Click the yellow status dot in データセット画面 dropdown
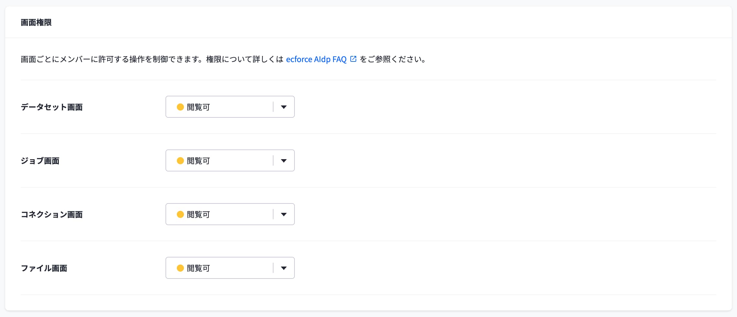Viewport: 737px width, 317px height. coord(180,107)
